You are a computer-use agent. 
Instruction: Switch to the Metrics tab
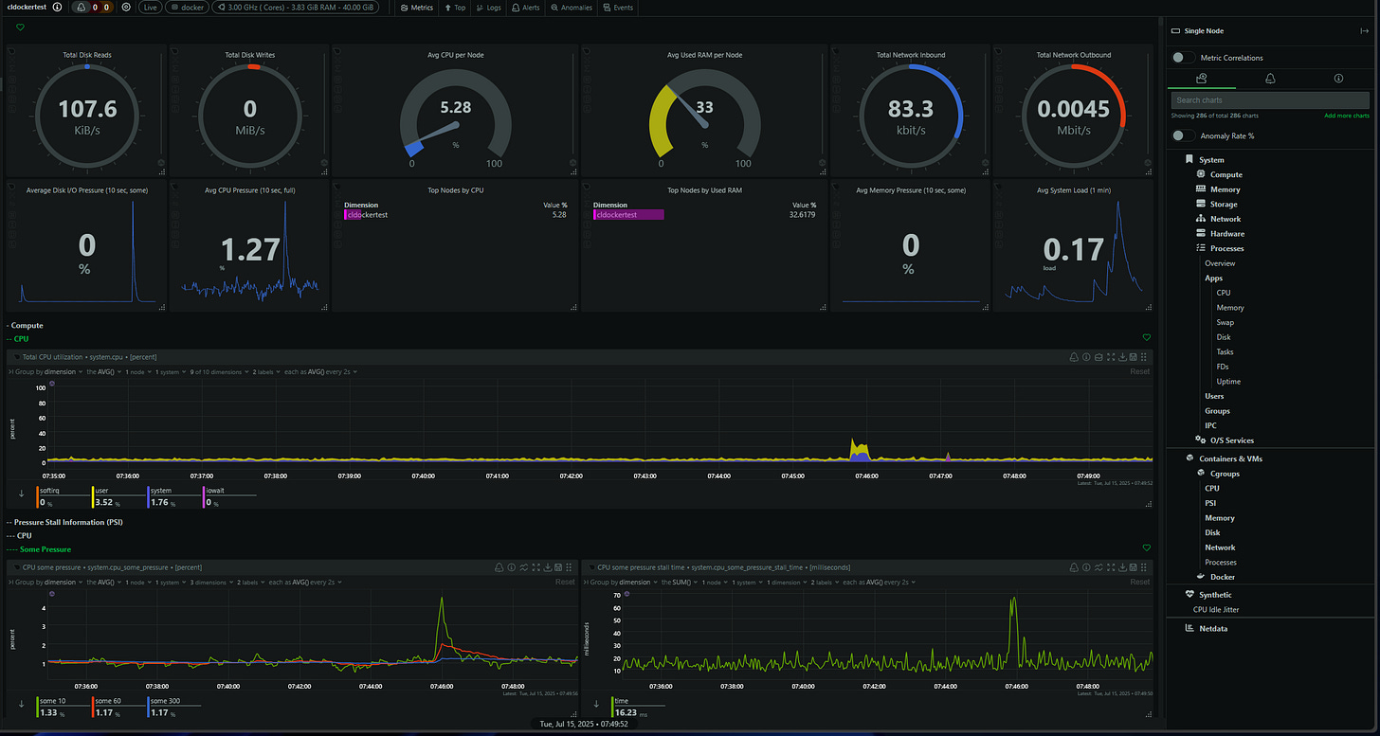coord(417,7)
